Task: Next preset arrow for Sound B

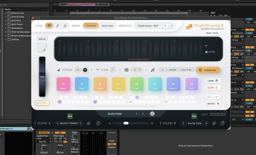Action: click(x=206, y=123)
